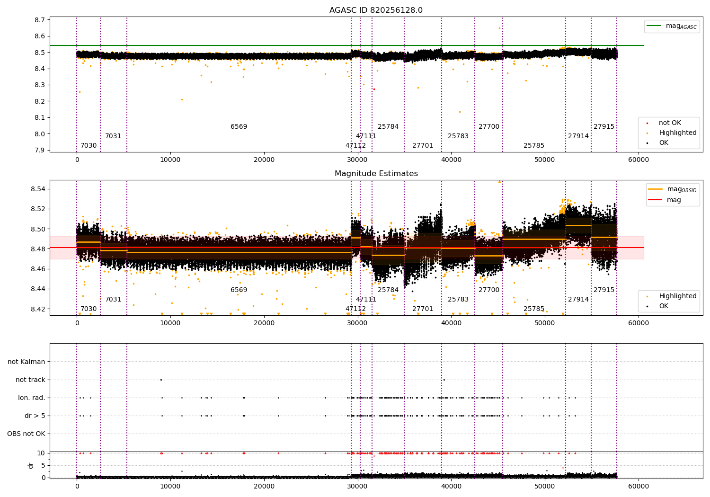
Task: Select the 8.54 y-axis tick label
Action: tap(38, 189)
